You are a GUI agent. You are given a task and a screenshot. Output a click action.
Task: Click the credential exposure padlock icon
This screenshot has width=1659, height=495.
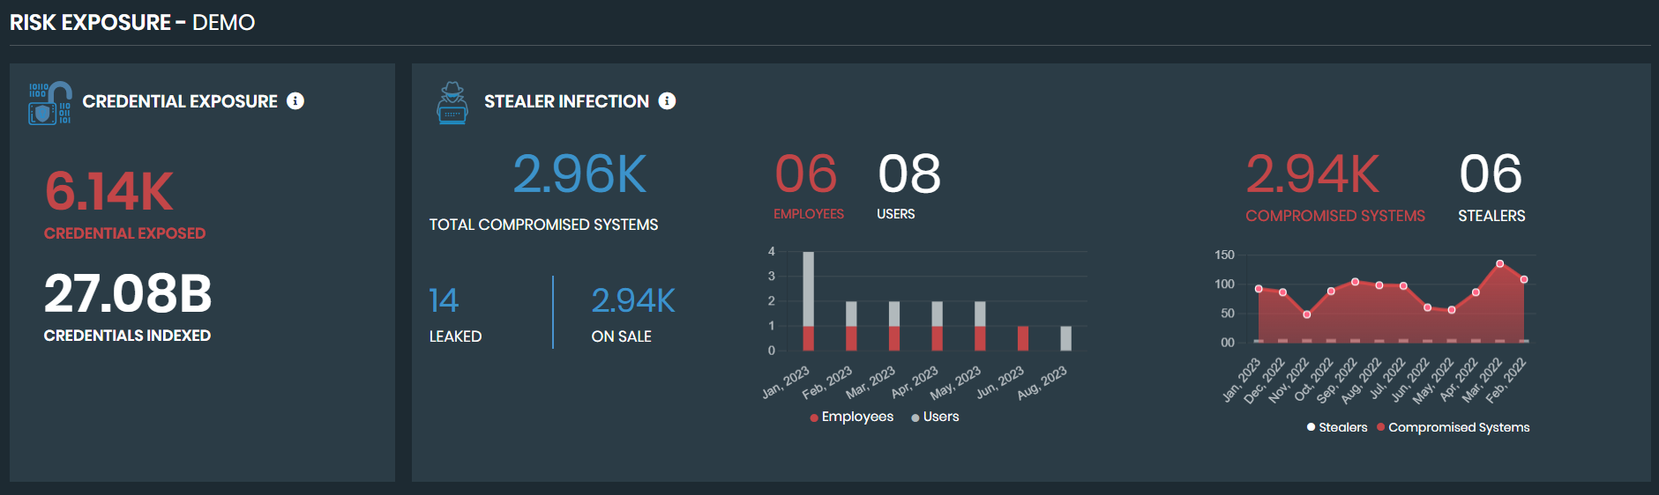click(50, 103)
